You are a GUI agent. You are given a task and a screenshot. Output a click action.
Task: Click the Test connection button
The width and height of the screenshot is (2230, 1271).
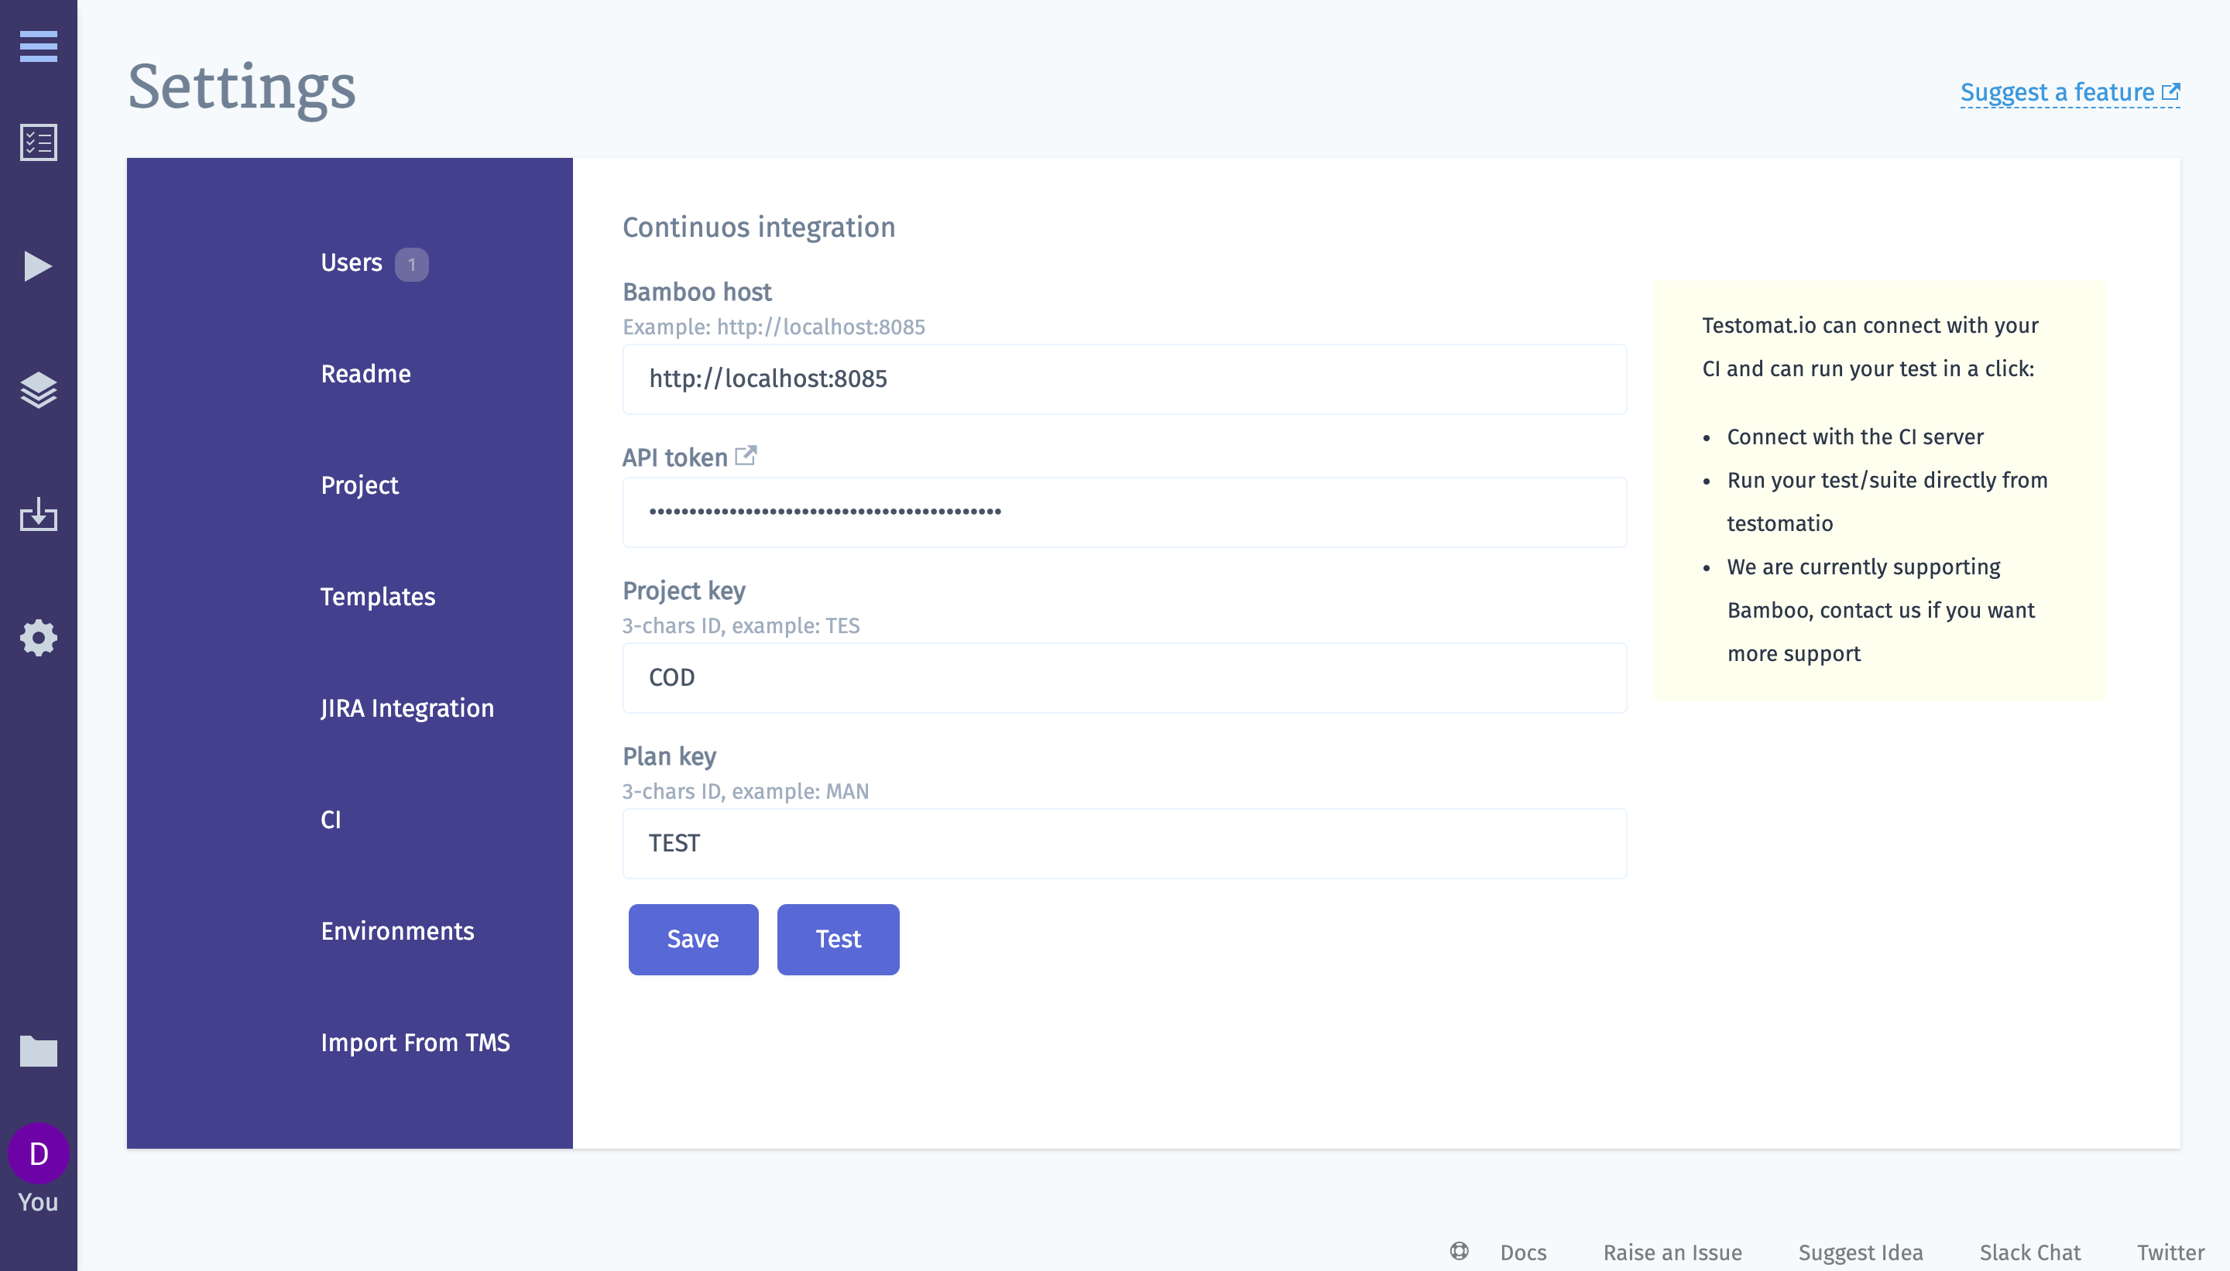click(839, 939)
